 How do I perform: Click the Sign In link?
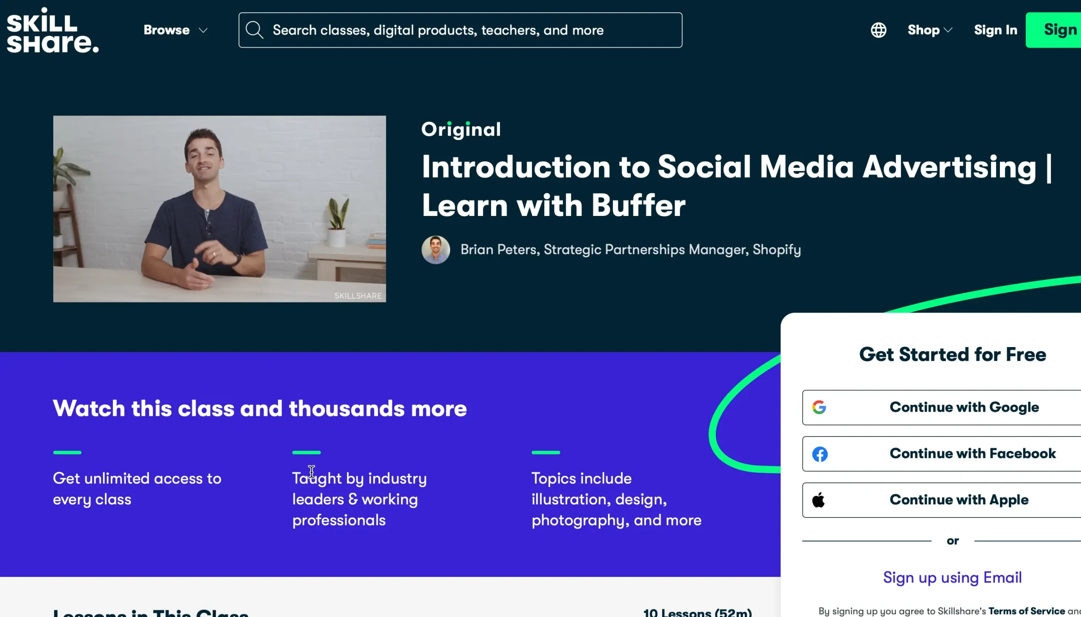[x=995, y=30]
